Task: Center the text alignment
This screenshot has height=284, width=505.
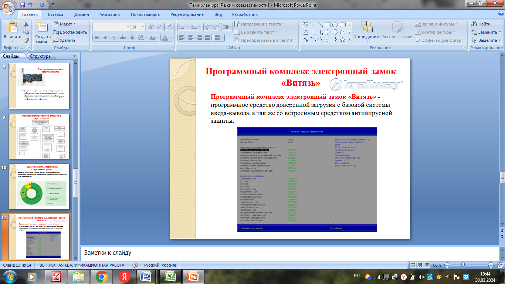Action: tap(190, 38)
